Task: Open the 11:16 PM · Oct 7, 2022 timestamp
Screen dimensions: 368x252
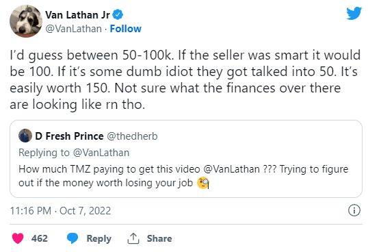Action: pyautogui.click(x=60, y=211)
